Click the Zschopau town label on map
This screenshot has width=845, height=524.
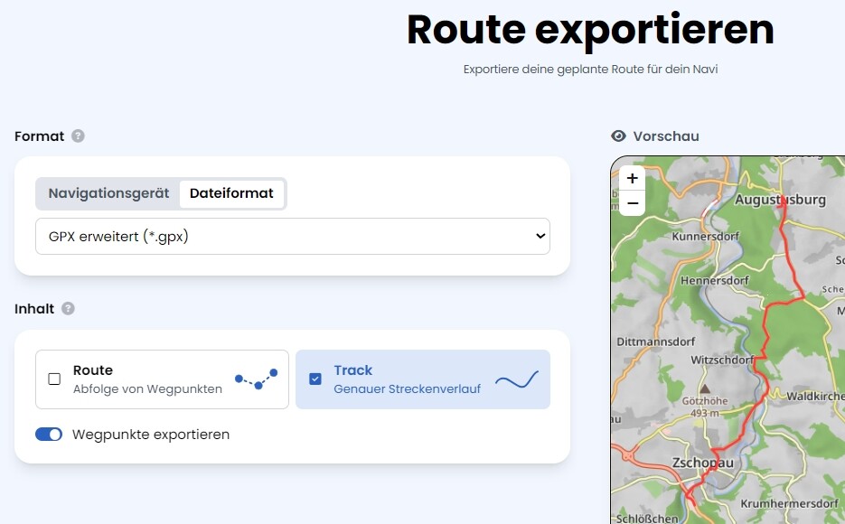pos(704,463)
